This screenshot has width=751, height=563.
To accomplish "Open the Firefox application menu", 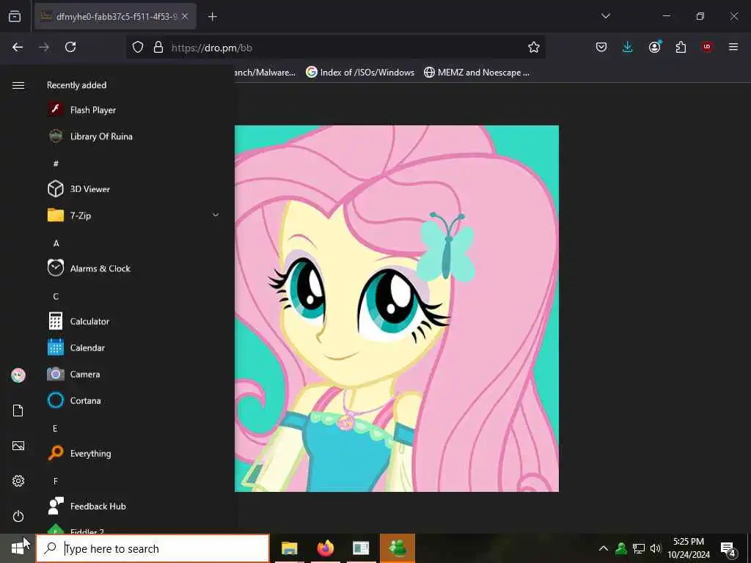I will pyautogui.click(x=733, y=47).
